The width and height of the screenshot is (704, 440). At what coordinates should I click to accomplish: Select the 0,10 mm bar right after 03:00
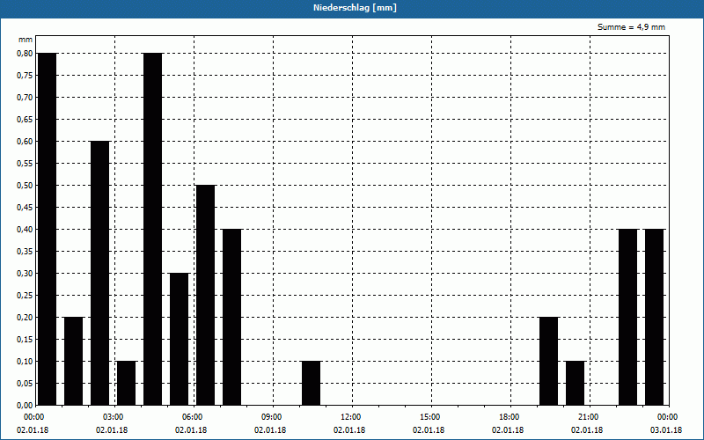pyautogui.click(x=126, y=383)
